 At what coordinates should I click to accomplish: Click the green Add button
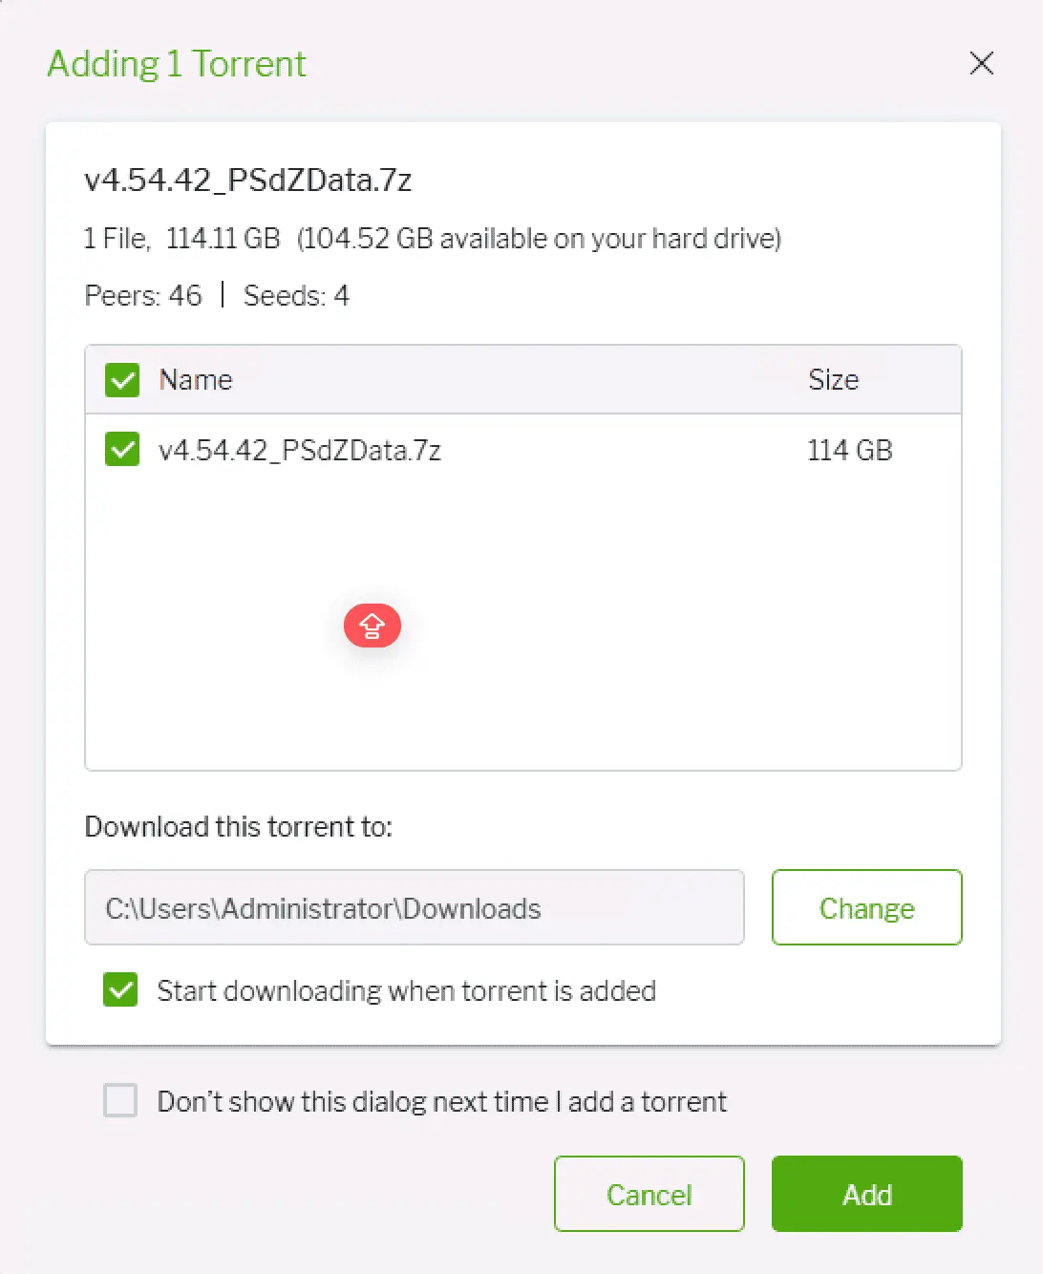coord(866,1194)
